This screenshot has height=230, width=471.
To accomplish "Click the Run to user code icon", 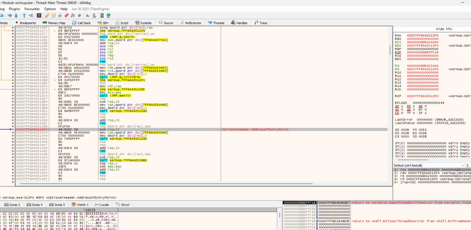I will coord(31,15).
